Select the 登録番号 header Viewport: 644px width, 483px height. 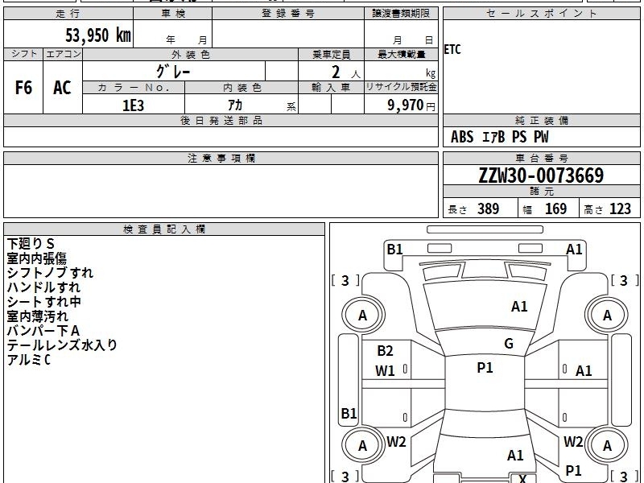(288, 14)
